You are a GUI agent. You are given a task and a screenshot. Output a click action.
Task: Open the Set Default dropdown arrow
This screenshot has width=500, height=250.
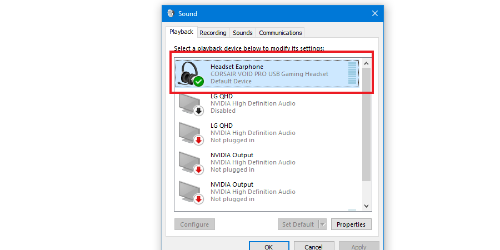pyautogui.click(x=323, y=224)
